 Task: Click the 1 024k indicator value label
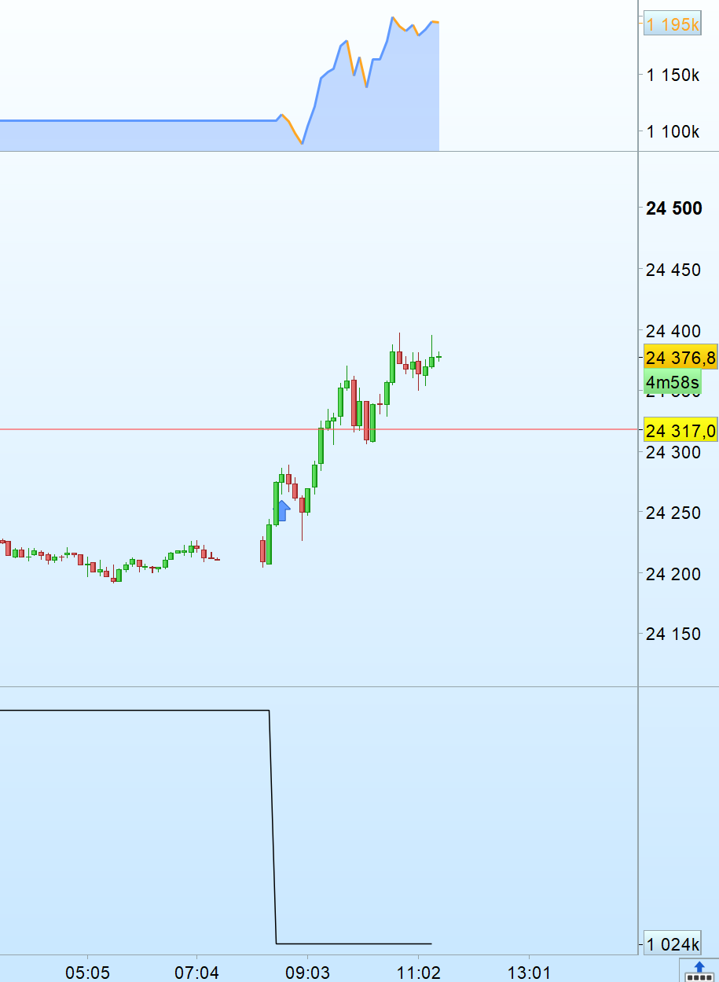coord(673,943)
